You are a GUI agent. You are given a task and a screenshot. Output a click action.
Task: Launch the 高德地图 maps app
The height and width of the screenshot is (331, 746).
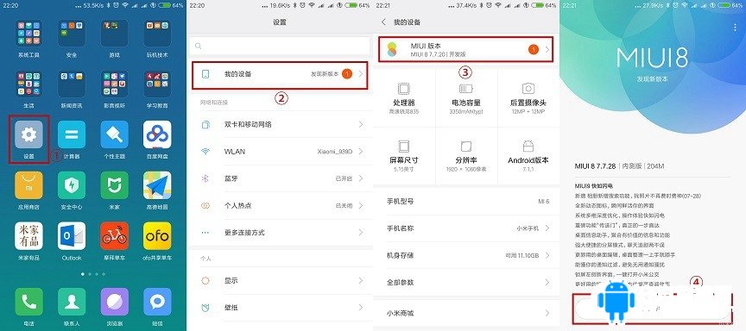157,185
